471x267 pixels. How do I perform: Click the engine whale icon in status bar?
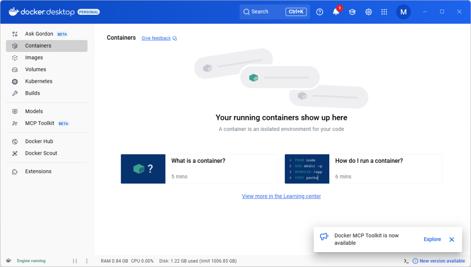click(x=9, y=260)
